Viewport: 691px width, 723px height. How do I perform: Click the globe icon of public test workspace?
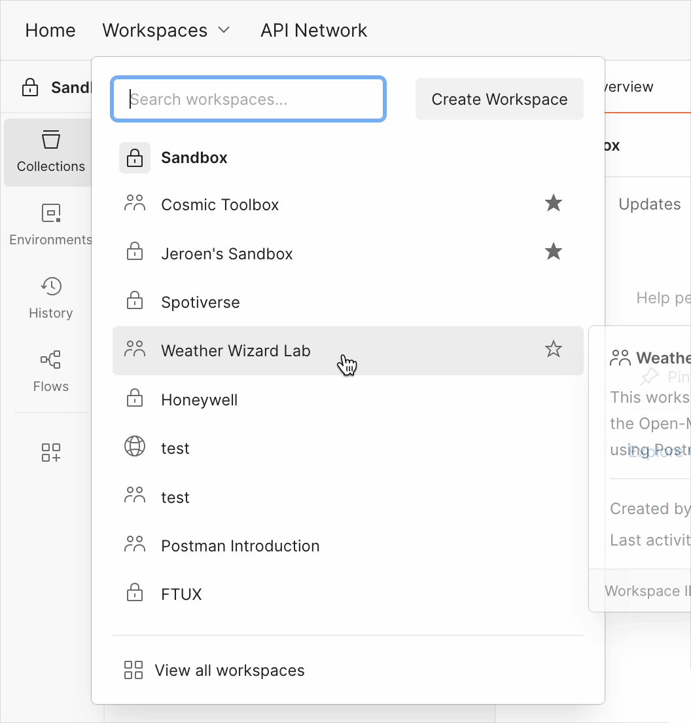(x=135, y=447)
